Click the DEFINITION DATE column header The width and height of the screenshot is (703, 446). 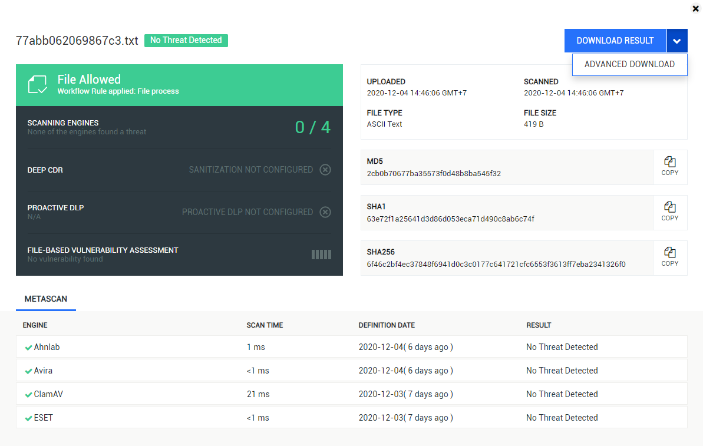click(387, 325)
